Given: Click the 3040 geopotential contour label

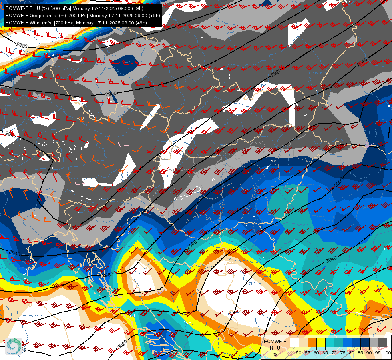Looking at the screenshot, I should [331, 259].
